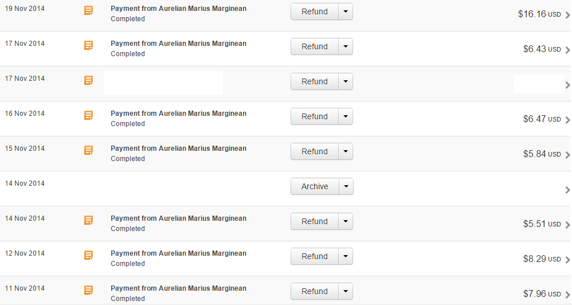Image resolution: width=572 pixels, height=305 pixels.
Task: Click the $6.43 USD amount
Action: (x=542, y=49)
